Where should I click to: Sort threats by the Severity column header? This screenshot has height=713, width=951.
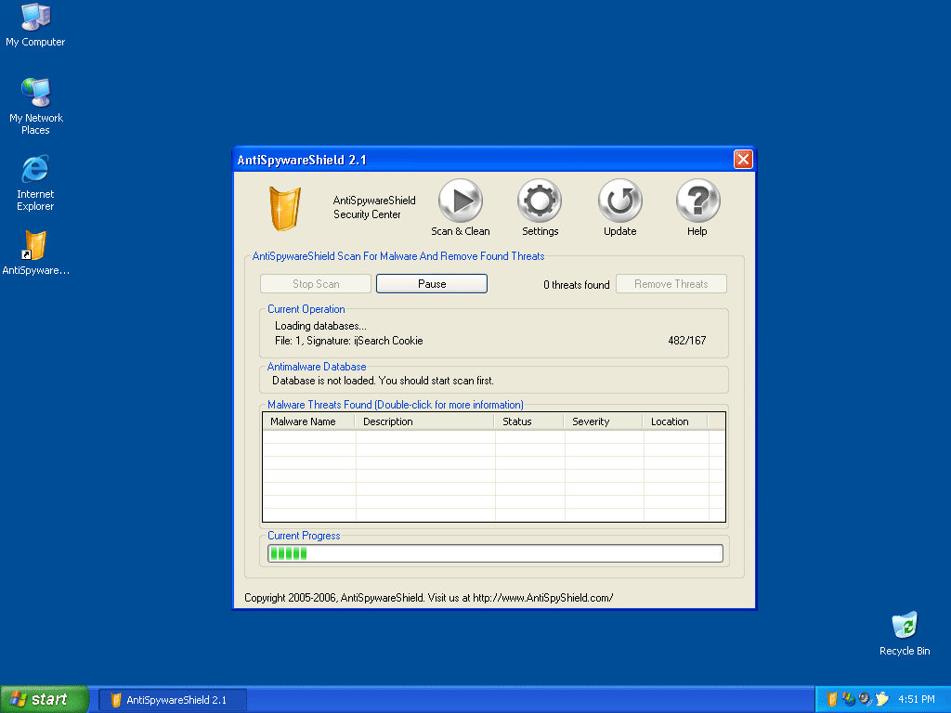tap(592, 421)
